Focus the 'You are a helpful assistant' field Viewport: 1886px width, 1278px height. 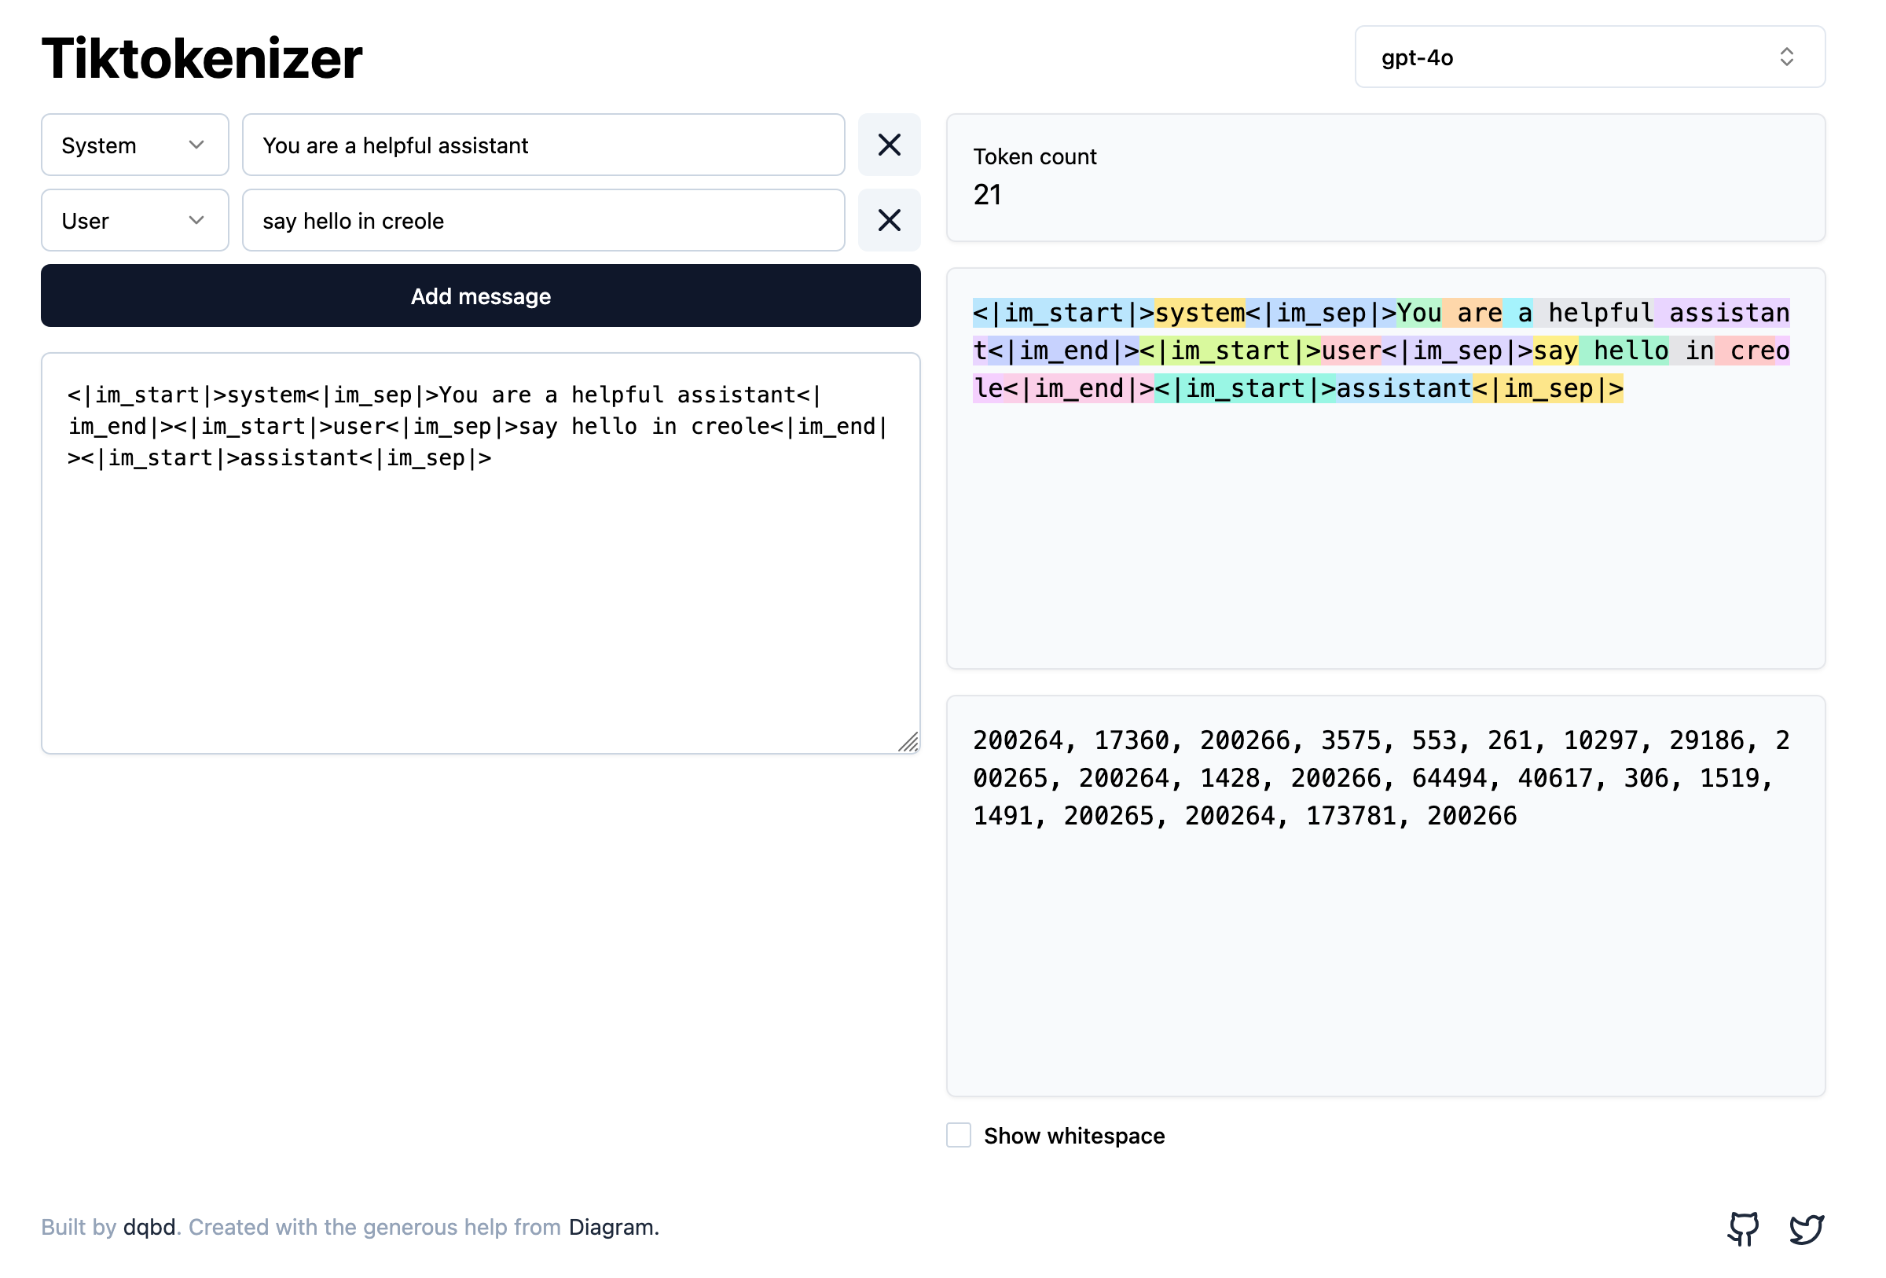544,145
